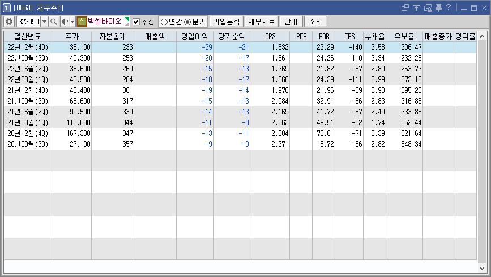This screenshot has height=277, width=491.
Task: Click the green 신 badge icon
Action: click(82, 22)
